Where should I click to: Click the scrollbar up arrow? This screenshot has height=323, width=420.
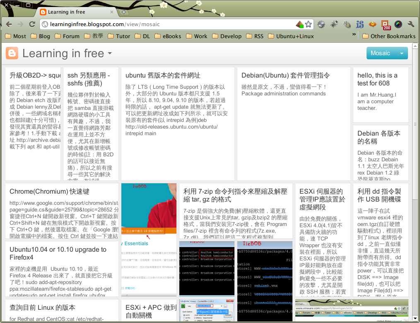tap(415, 46)
